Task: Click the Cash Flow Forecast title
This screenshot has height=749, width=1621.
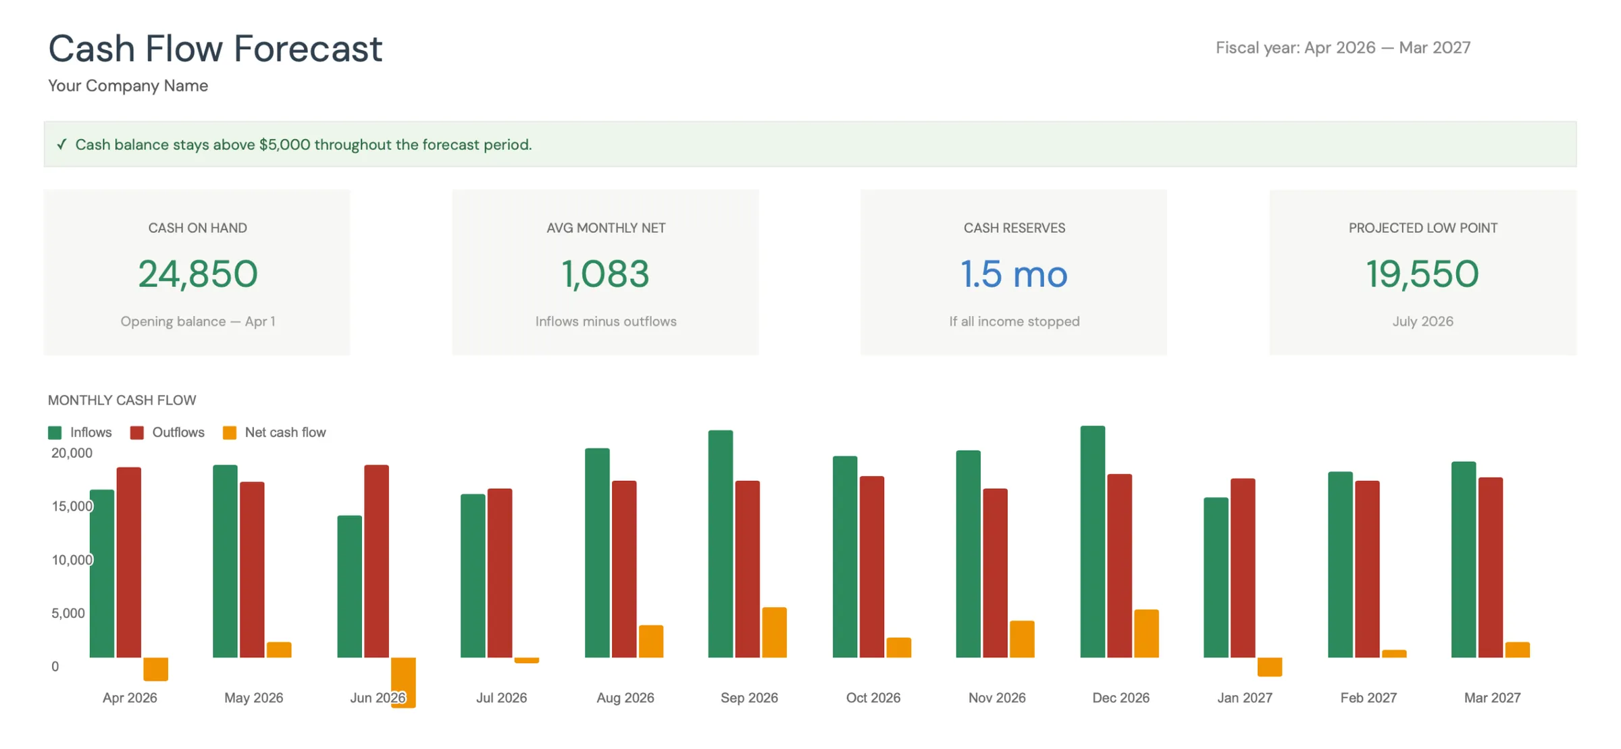Action: (214, 48)
